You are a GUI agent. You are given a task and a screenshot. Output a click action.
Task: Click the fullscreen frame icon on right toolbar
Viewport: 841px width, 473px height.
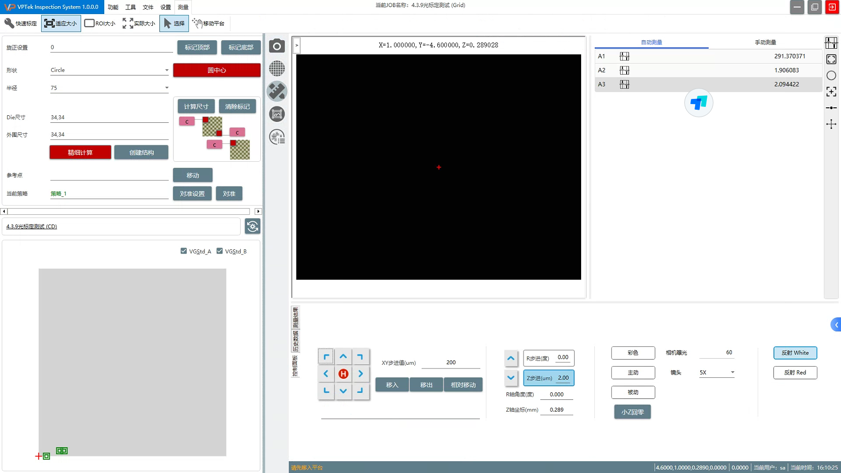[x=831, y=59]
